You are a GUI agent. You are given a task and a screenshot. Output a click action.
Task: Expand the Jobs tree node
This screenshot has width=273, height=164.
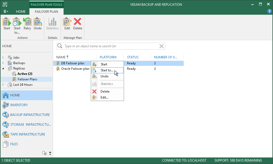pyautogui.click(x=3, y=57)
